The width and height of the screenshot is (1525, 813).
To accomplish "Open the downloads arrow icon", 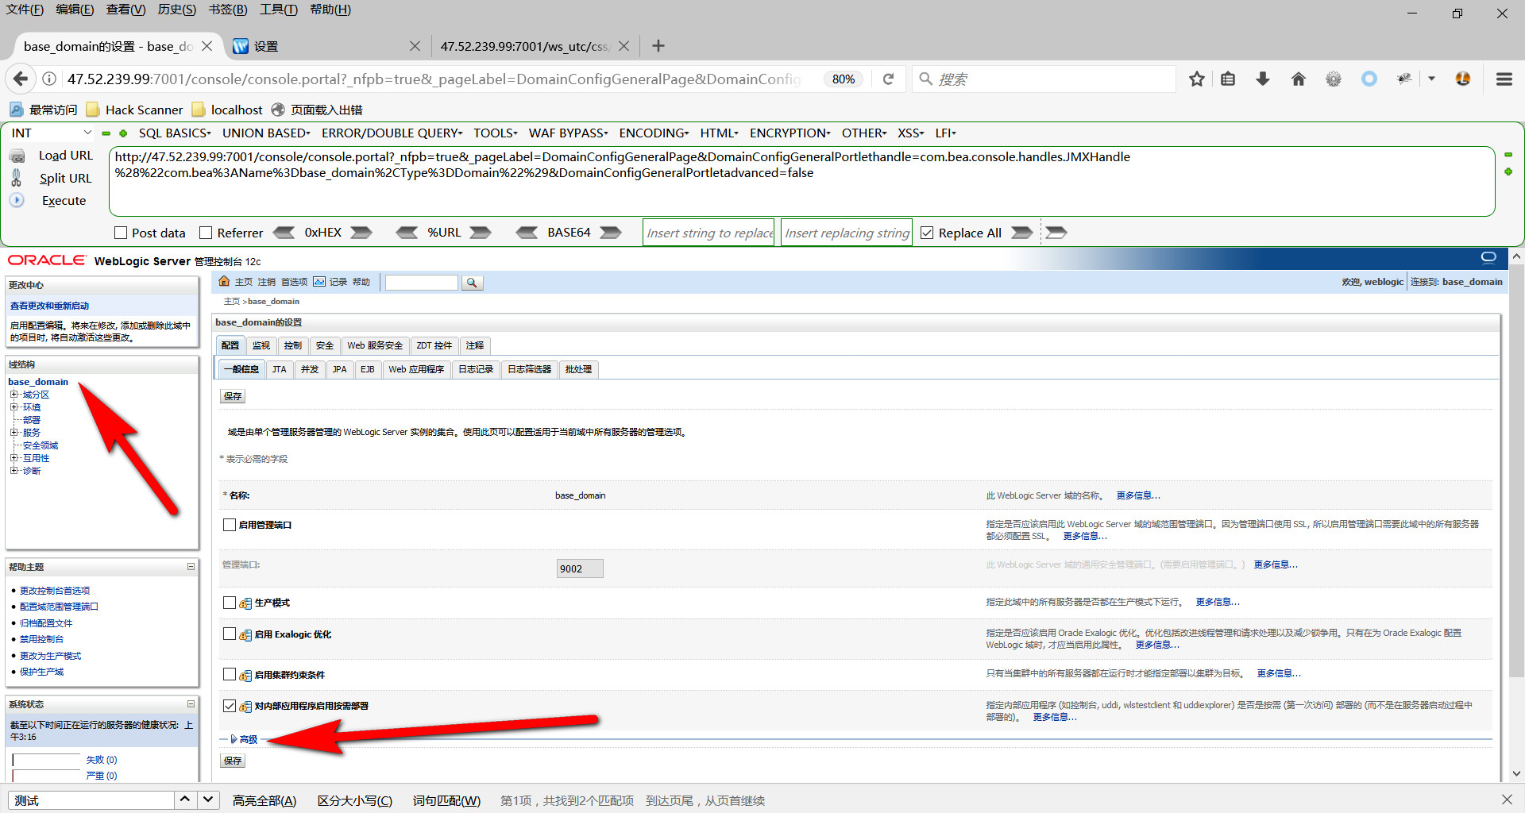I will [x=1263, y=79].
